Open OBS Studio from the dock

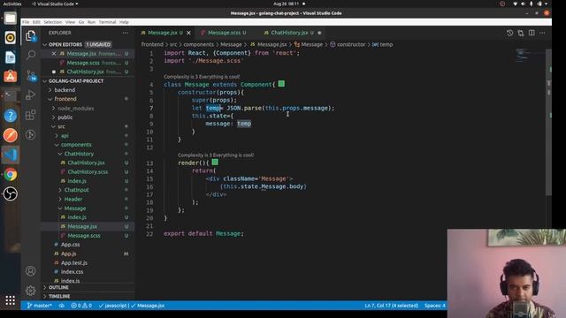click(x=10, y=194)
